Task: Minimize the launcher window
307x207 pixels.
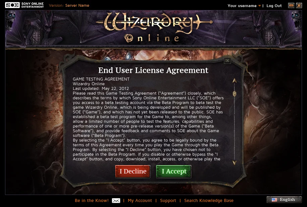Action: point(291,5)
